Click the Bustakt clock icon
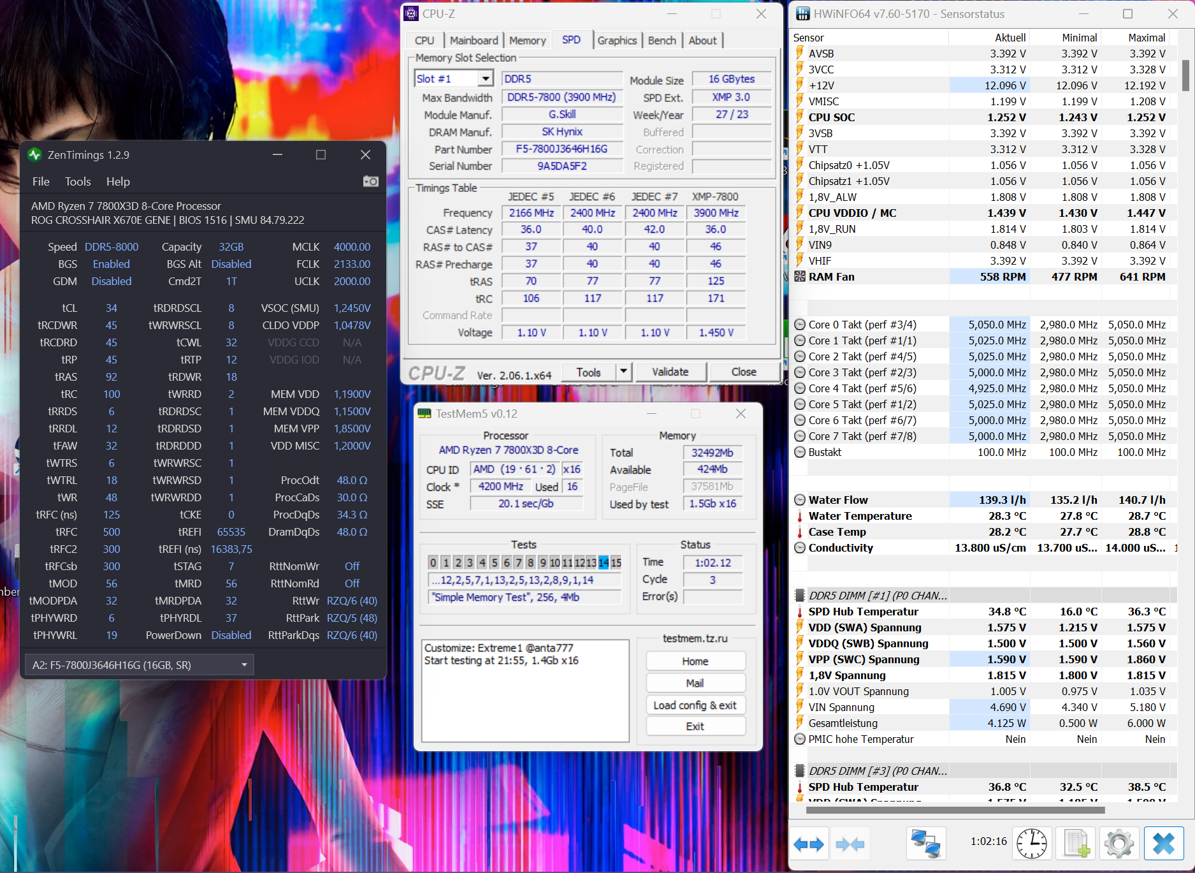 pyautogui.click(x=800, y=452)
